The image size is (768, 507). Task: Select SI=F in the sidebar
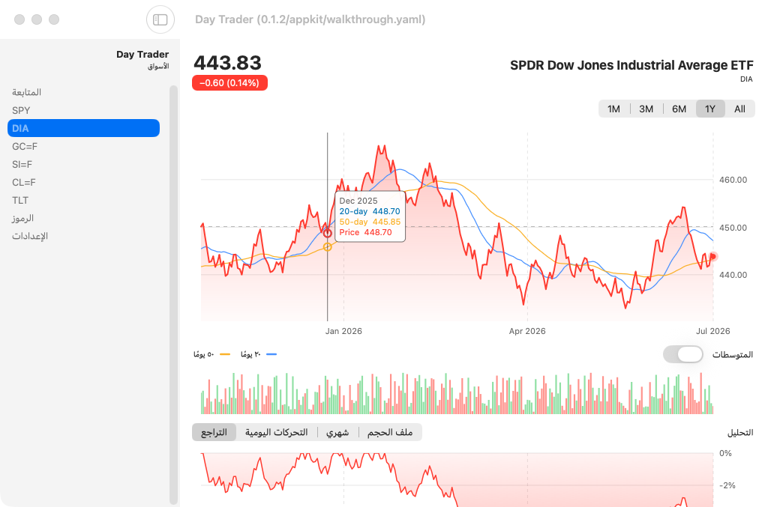point(83,164)
